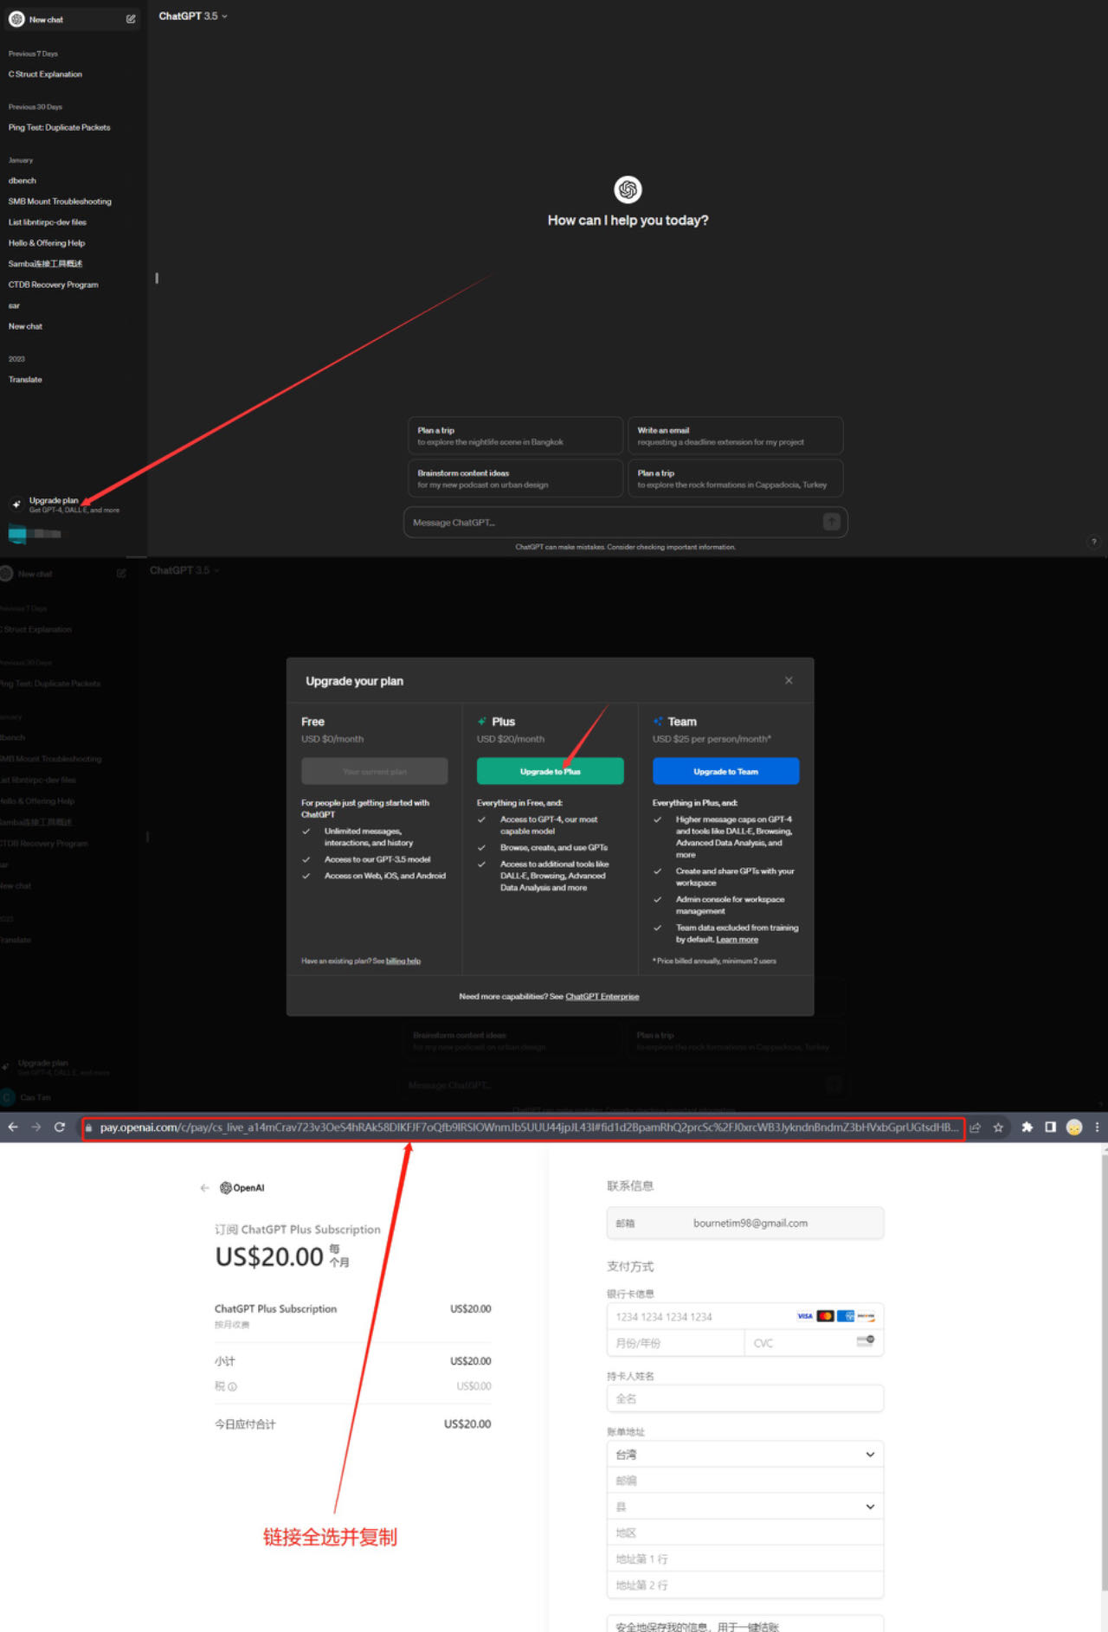The width and height of the screenshot is (1108, 1632).
Task: Bookmark the page with the star icon
Action: point(998,1128)
